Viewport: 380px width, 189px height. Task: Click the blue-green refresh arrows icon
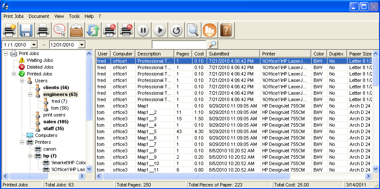point(93,30)
